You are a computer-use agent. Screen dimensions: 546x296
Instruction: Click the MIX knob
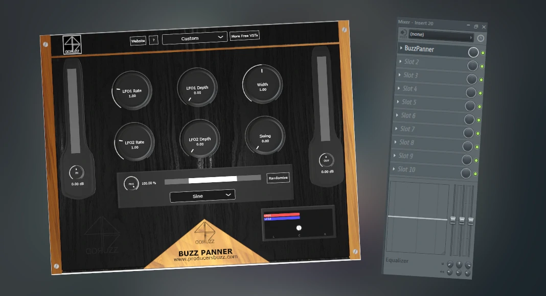131,183
